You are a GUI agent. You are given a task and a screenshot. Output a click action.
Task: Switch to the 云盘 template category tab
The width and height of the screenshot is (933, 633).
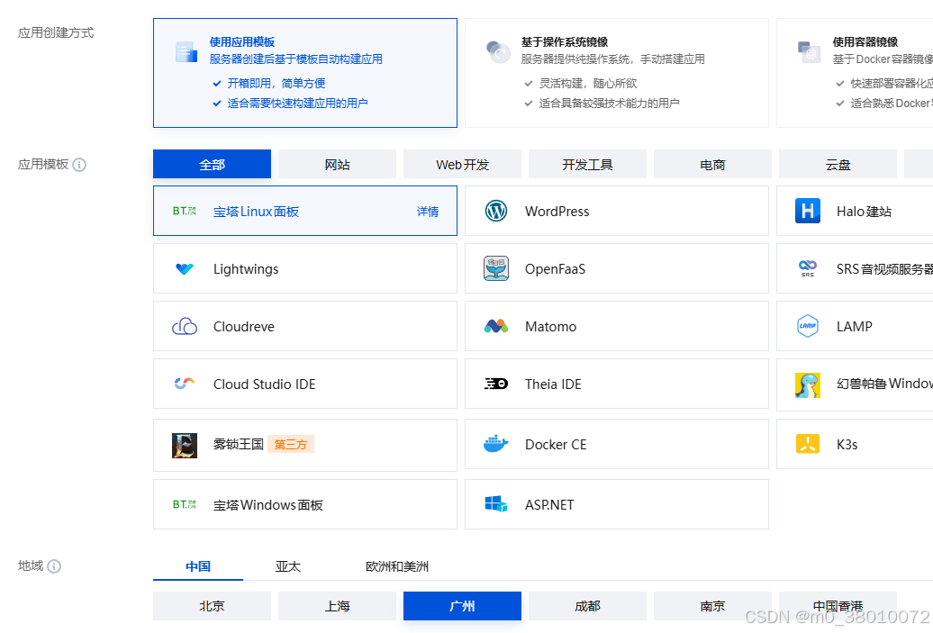[838, 164]
